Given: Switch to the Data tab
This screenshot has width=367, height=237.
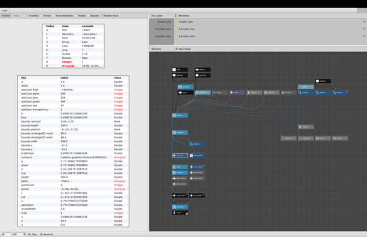Looking at the screenshot, I should click(x=17, y=16).
